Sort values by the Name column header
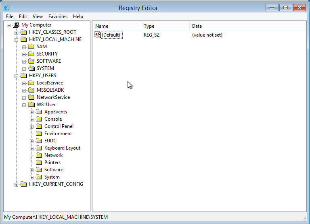 tap(117, 26)
